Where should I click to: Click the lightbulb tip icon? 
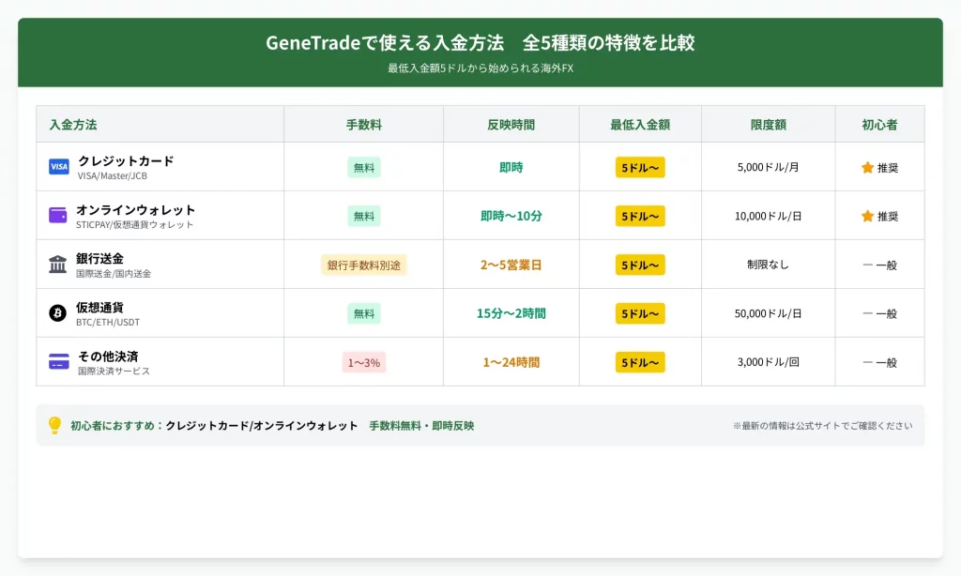click(x=54, y=426)
